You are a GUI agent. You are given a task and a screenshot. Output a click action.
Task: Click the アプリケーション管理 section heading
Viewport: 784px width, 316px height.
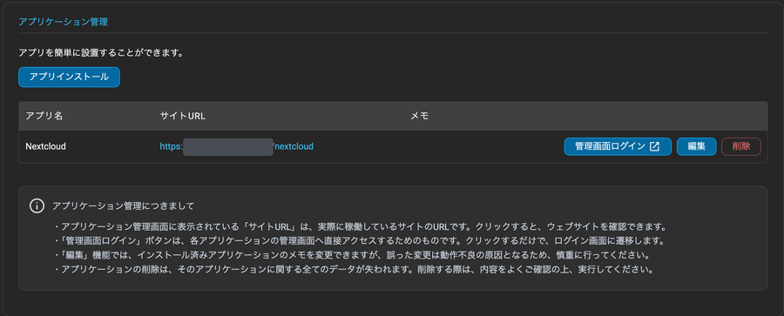pos(63,22)
